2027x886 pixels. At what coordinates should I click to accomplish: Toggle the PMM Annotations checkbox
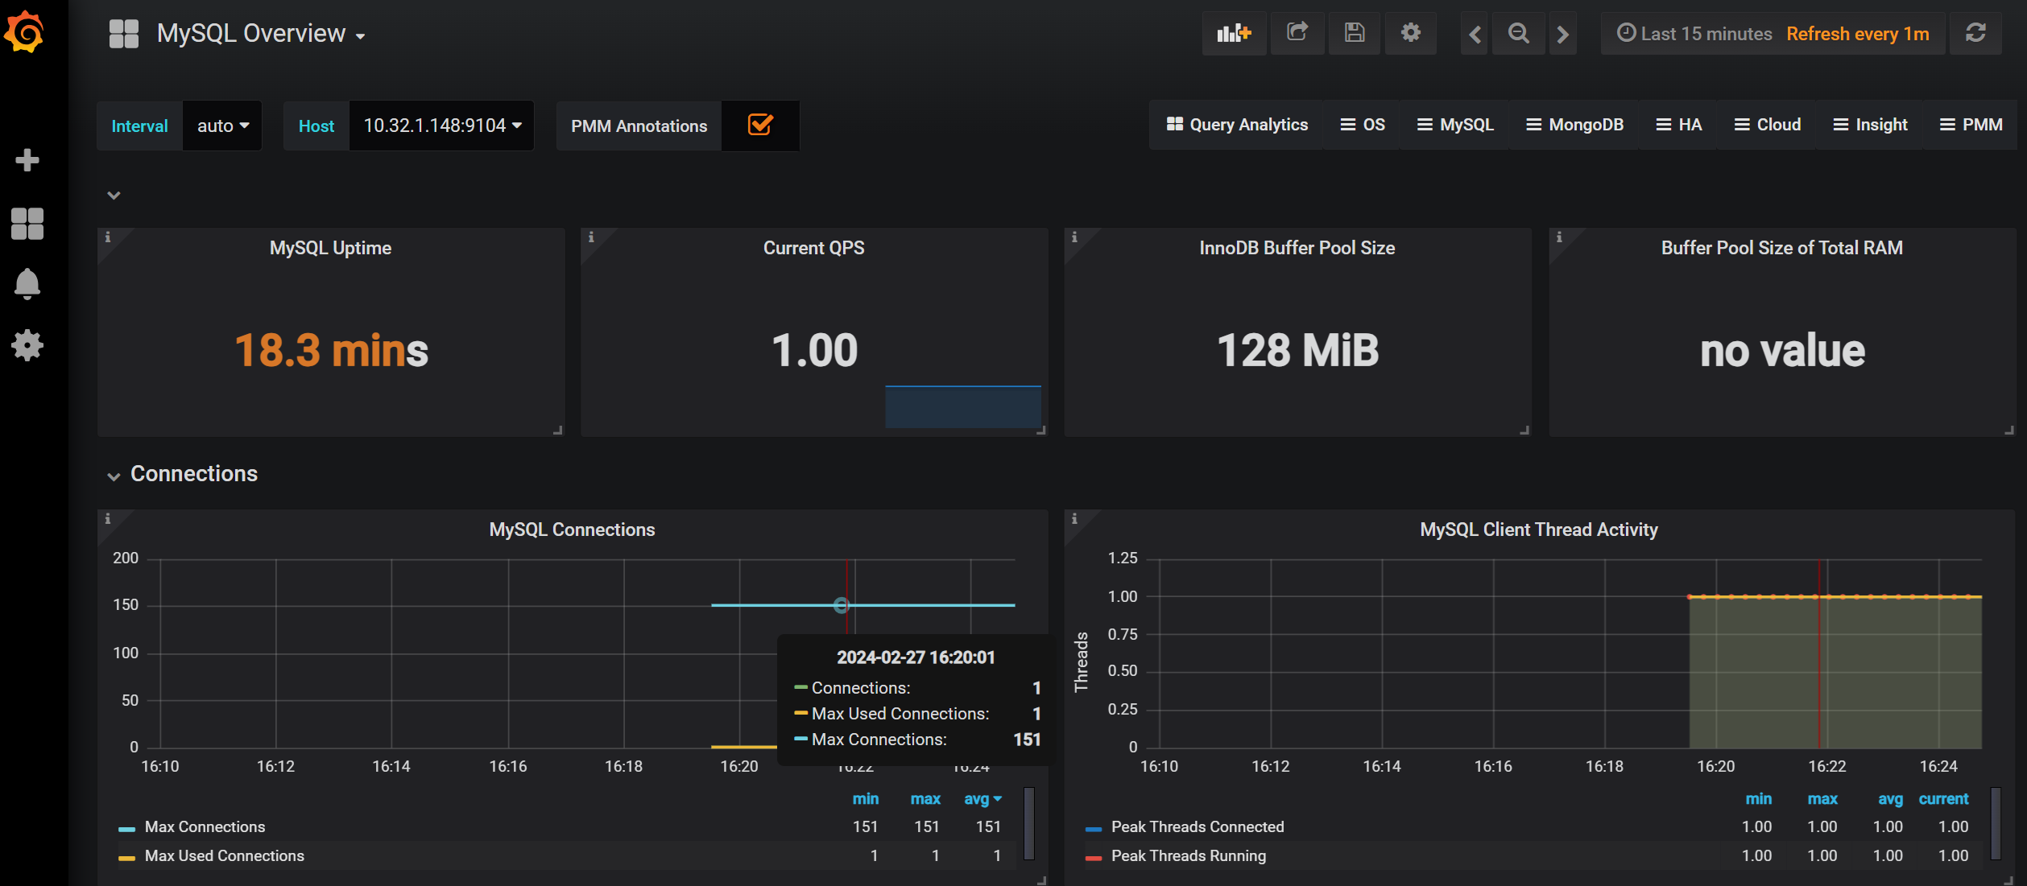point(760,125)
